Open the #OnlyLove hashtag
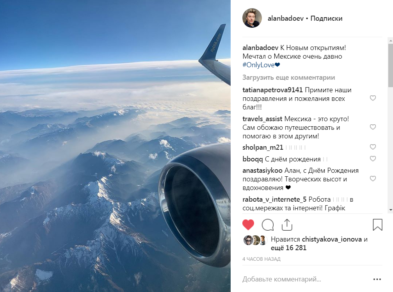393x292 pixels. pyautogui.click(x=258, y=65)
